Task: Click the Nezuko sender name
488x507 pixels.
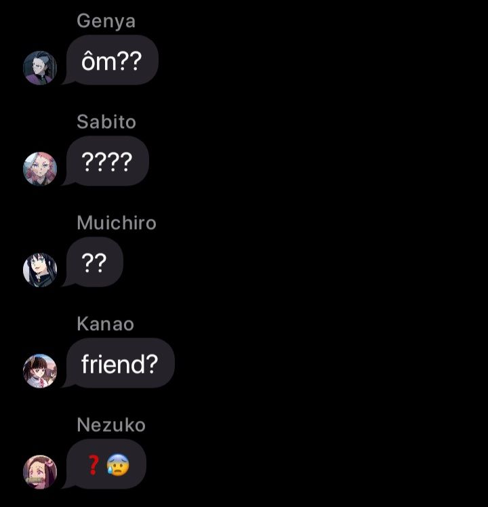Action: click(x=111, y=425)
